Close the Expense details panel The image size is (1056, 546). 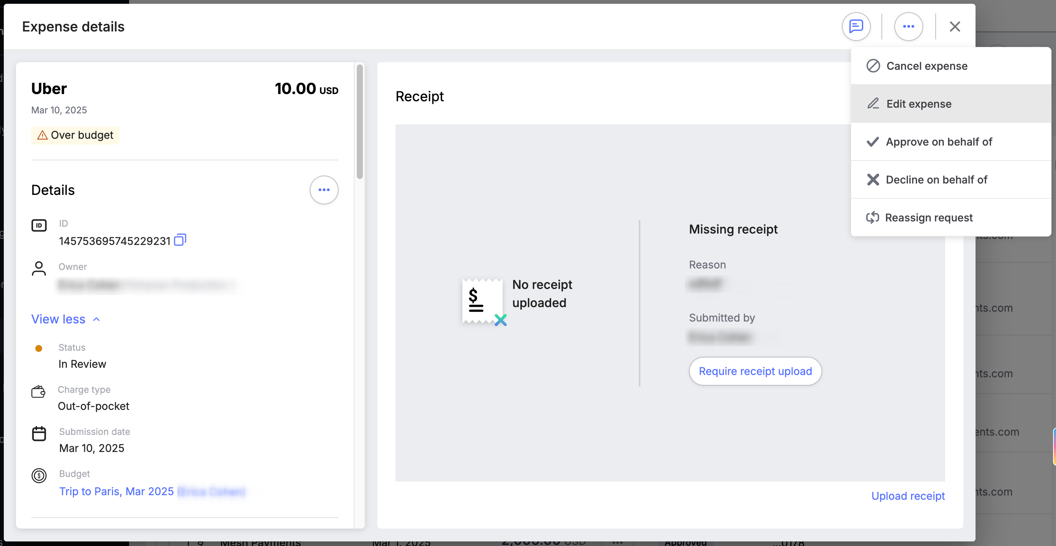(955, 27)
